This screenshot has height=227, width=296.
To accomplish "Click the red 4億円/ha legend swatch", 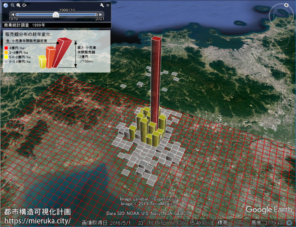I will pyautogui.click(x=6, y=48).
